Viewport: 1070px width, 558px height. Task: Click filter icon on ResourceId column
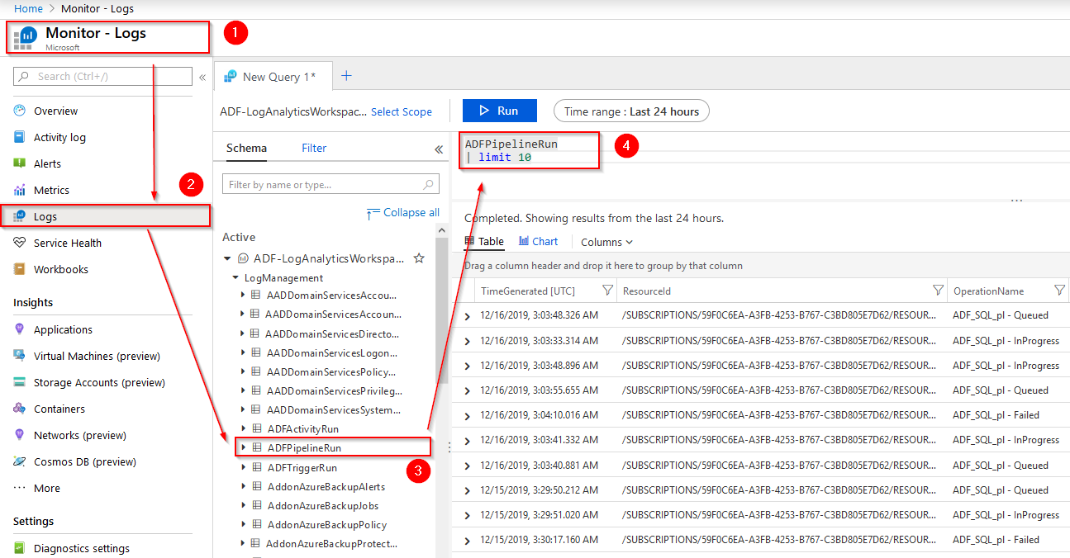point(938,291)
